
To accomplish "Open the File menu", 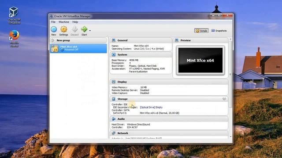I will coord(53,22).
